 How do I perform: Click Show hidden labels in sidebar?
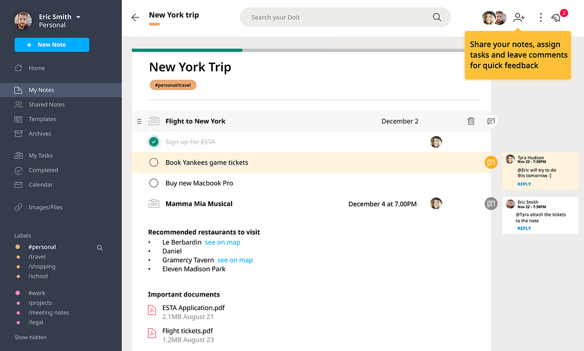30,338
